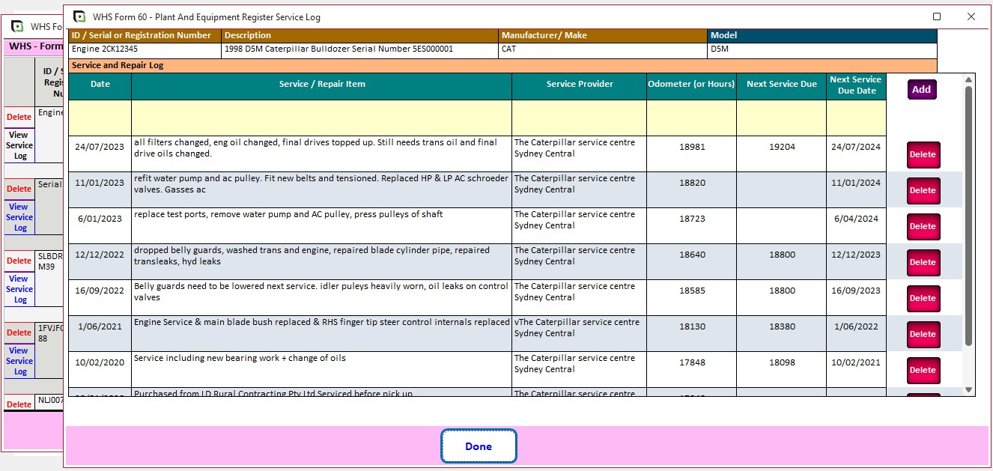Delete the 1/06/2021 Engine Service entry
This screenshot has width=993, height=471.
(x=923, y=334)
